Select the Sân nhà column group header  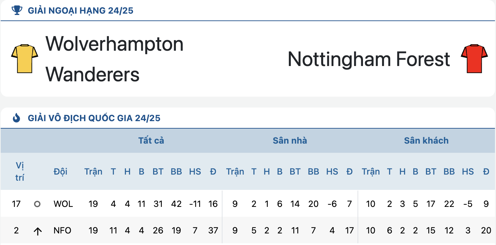(290, 141)
